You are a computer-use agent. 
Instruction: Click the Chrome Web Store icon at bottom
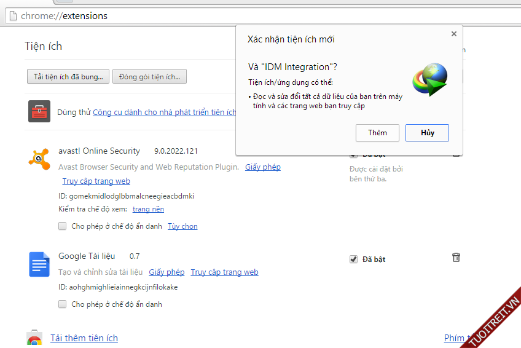34,339
